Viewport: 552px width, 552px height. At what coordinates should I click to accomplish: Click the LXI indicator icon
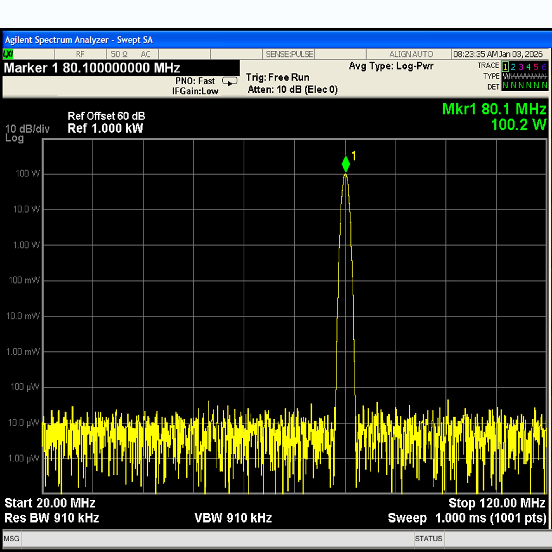pyautogui.click(x=8, y=54)
